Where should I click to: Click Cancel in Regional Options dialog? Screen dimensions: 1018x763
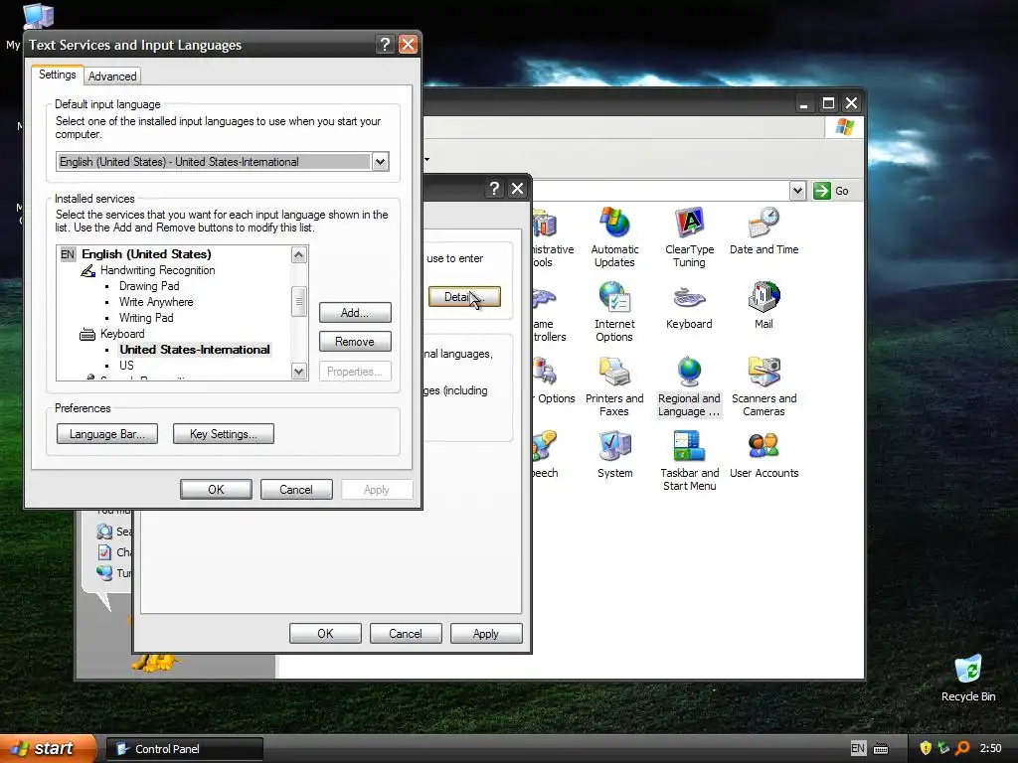tap(406, 633)
